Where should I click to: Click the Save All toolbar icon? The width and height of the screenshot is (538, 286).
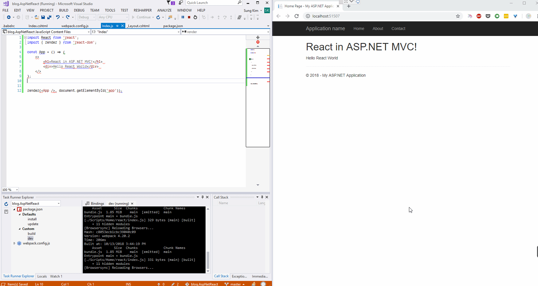pyautogui.click(x=49, y=17)
